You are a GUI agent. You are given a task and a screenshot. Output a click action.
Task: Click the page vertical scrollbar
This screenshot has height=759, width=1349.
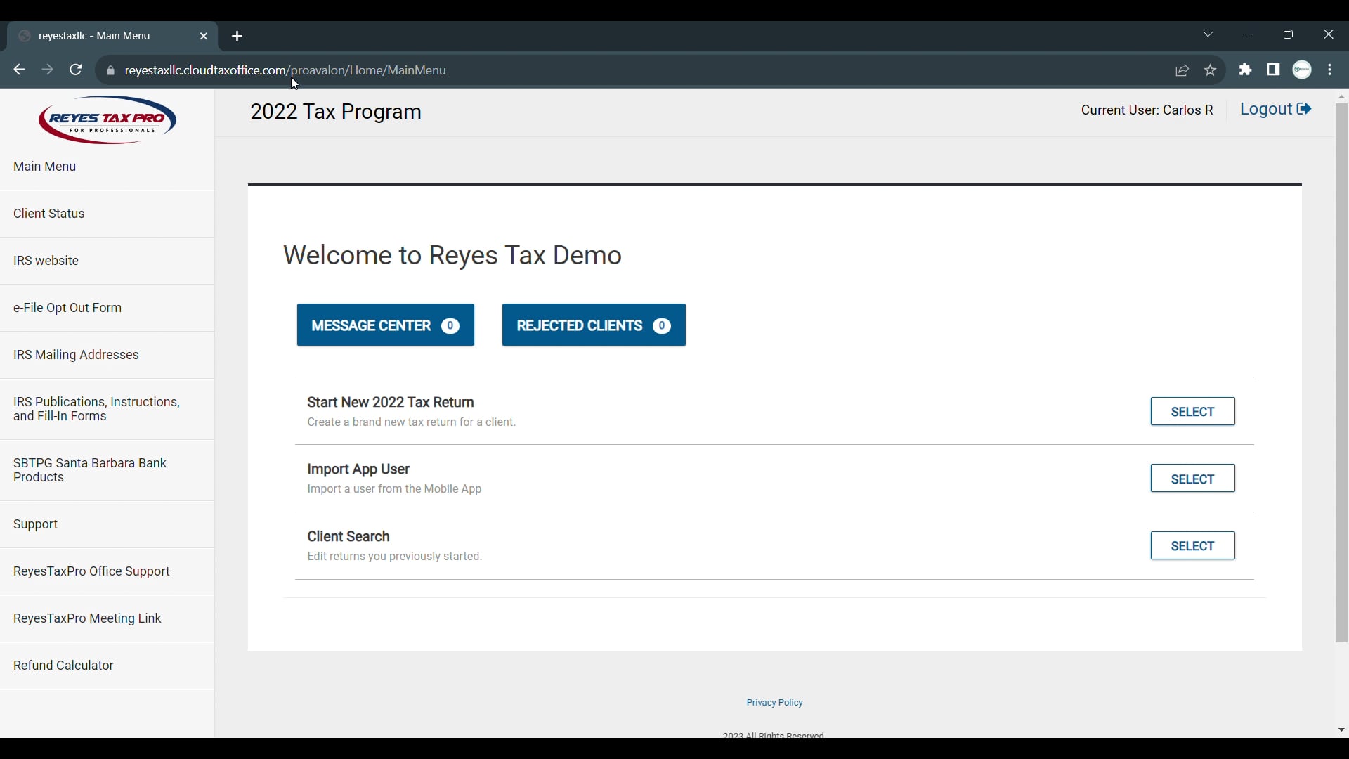(x=1341, y=372)
